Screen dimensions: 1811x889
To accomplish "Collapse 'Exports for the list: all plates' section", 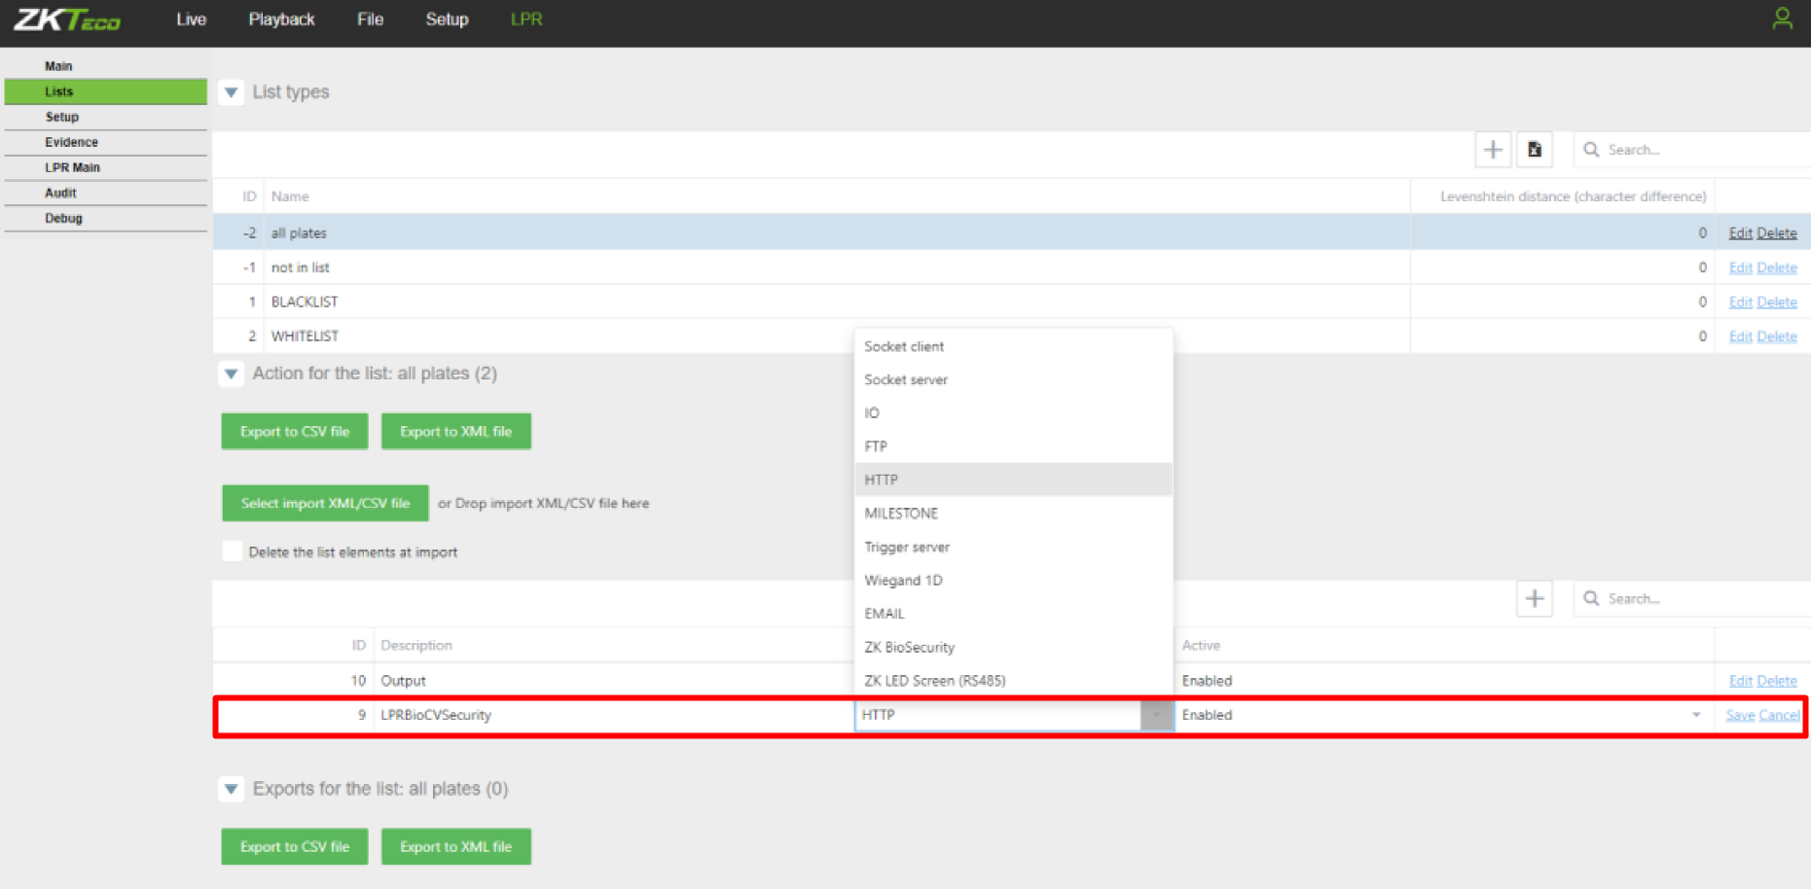I will [x=232, y=789].
